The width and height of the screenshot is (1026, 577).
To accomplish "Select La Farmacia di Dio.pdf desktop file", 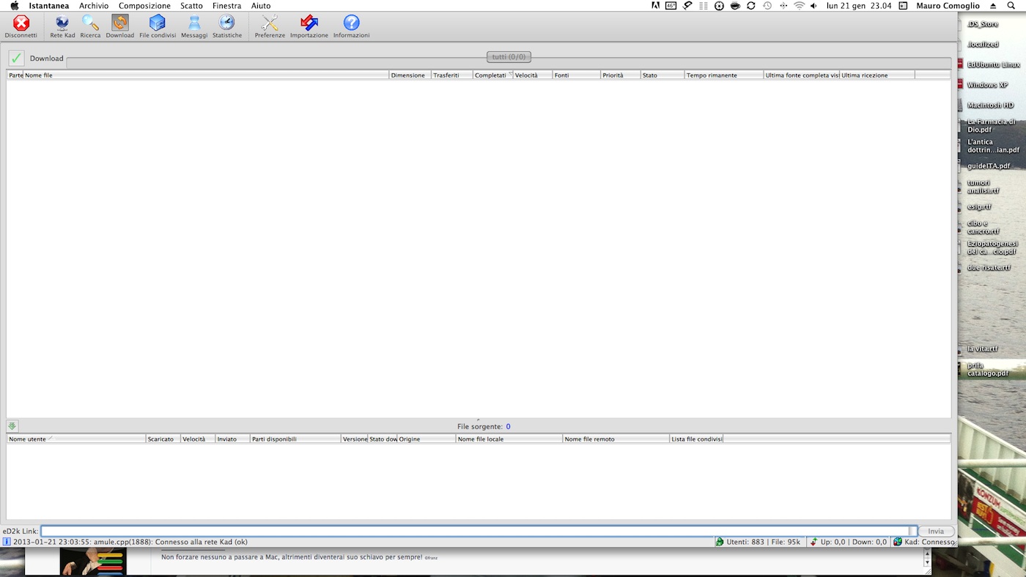I will tap(991, 126).
